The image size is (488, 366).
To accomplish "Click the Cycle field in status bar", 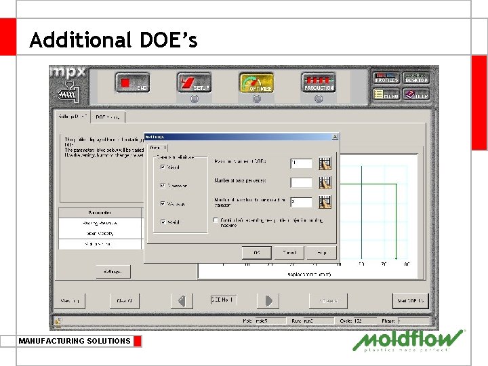I will [365, 321].
